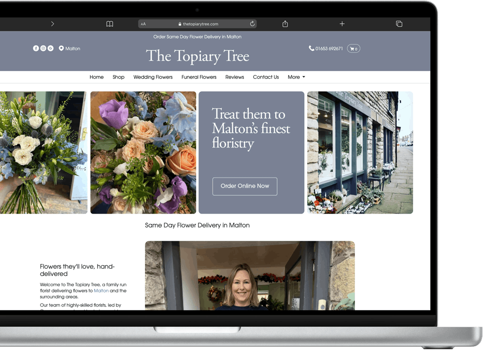
Task: Click the Safari share icon
Action: (x=285, y=24)
